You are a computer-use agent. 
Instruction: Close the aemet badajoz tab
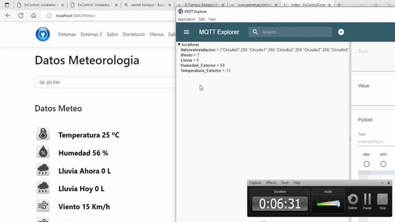click(x=170, y=5)
